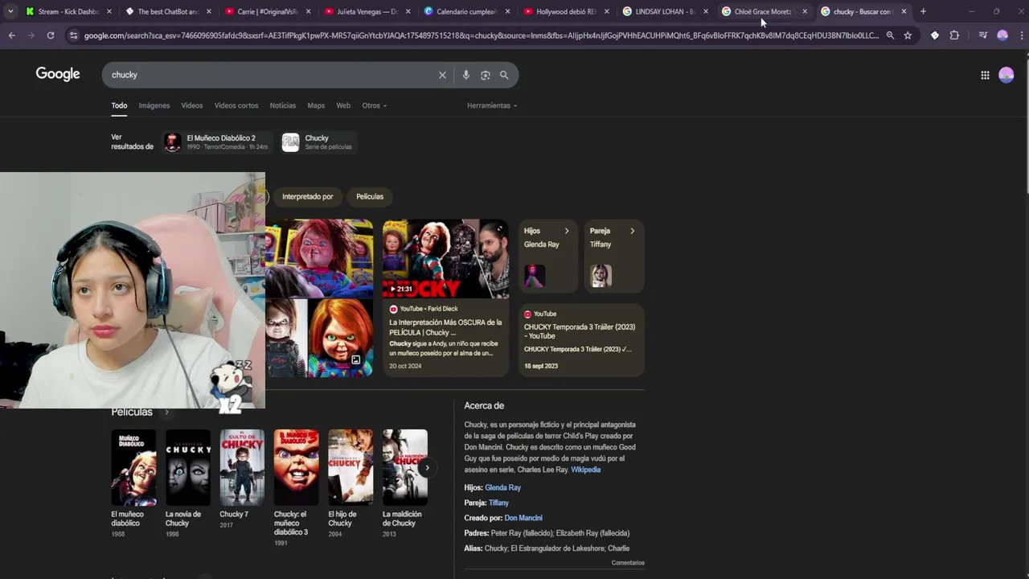Open the browser extensions puzzle icon
Viewport: 1029px width, 579px height.
pyautogui.click(x=954, y=35)
